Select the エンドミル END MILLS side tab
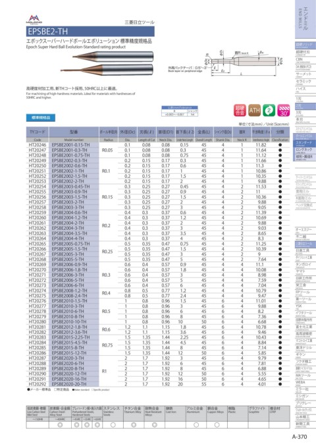Image resolution: width=316 pixels, height=446 pixels. coord(305,18)
